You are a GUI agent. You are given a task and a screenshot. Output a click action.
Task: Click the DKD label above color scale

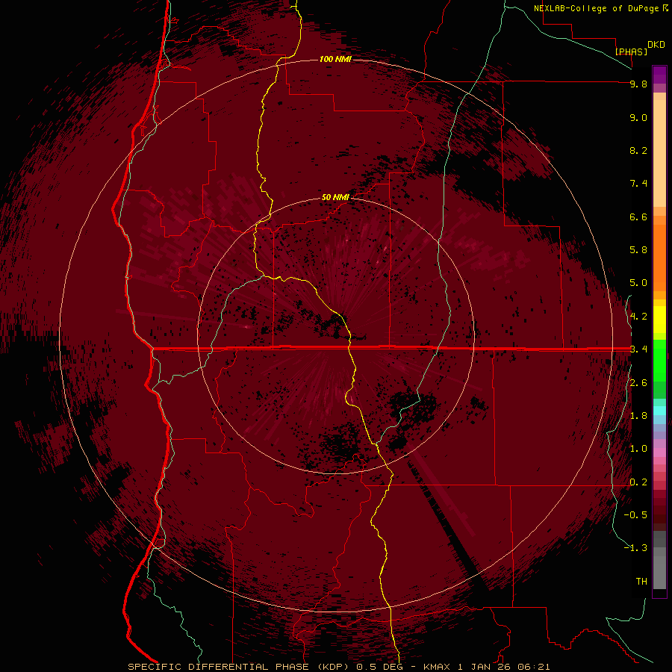tap(656, 45)
